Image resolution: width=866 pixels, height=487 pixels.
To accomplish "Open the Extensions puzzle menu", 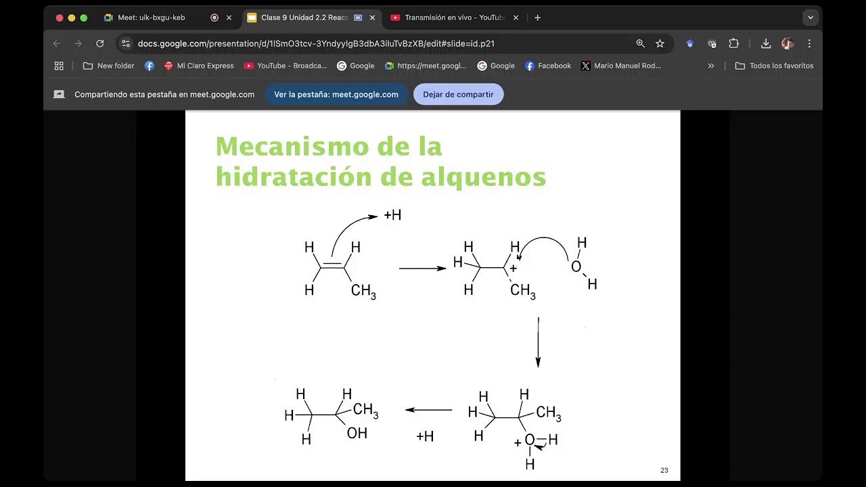I will click(x=733, y=43).
